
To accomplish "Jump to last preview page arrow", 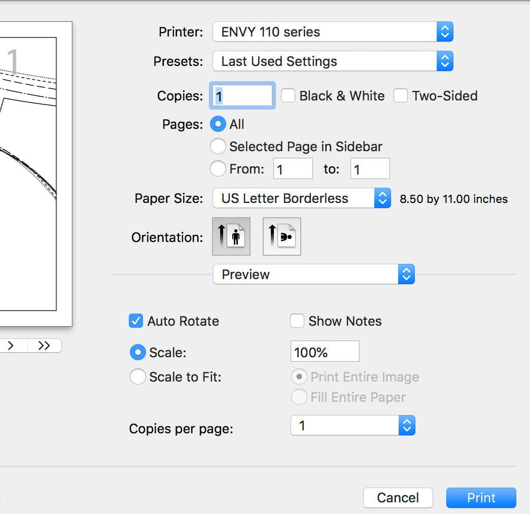I will (44, 346).
